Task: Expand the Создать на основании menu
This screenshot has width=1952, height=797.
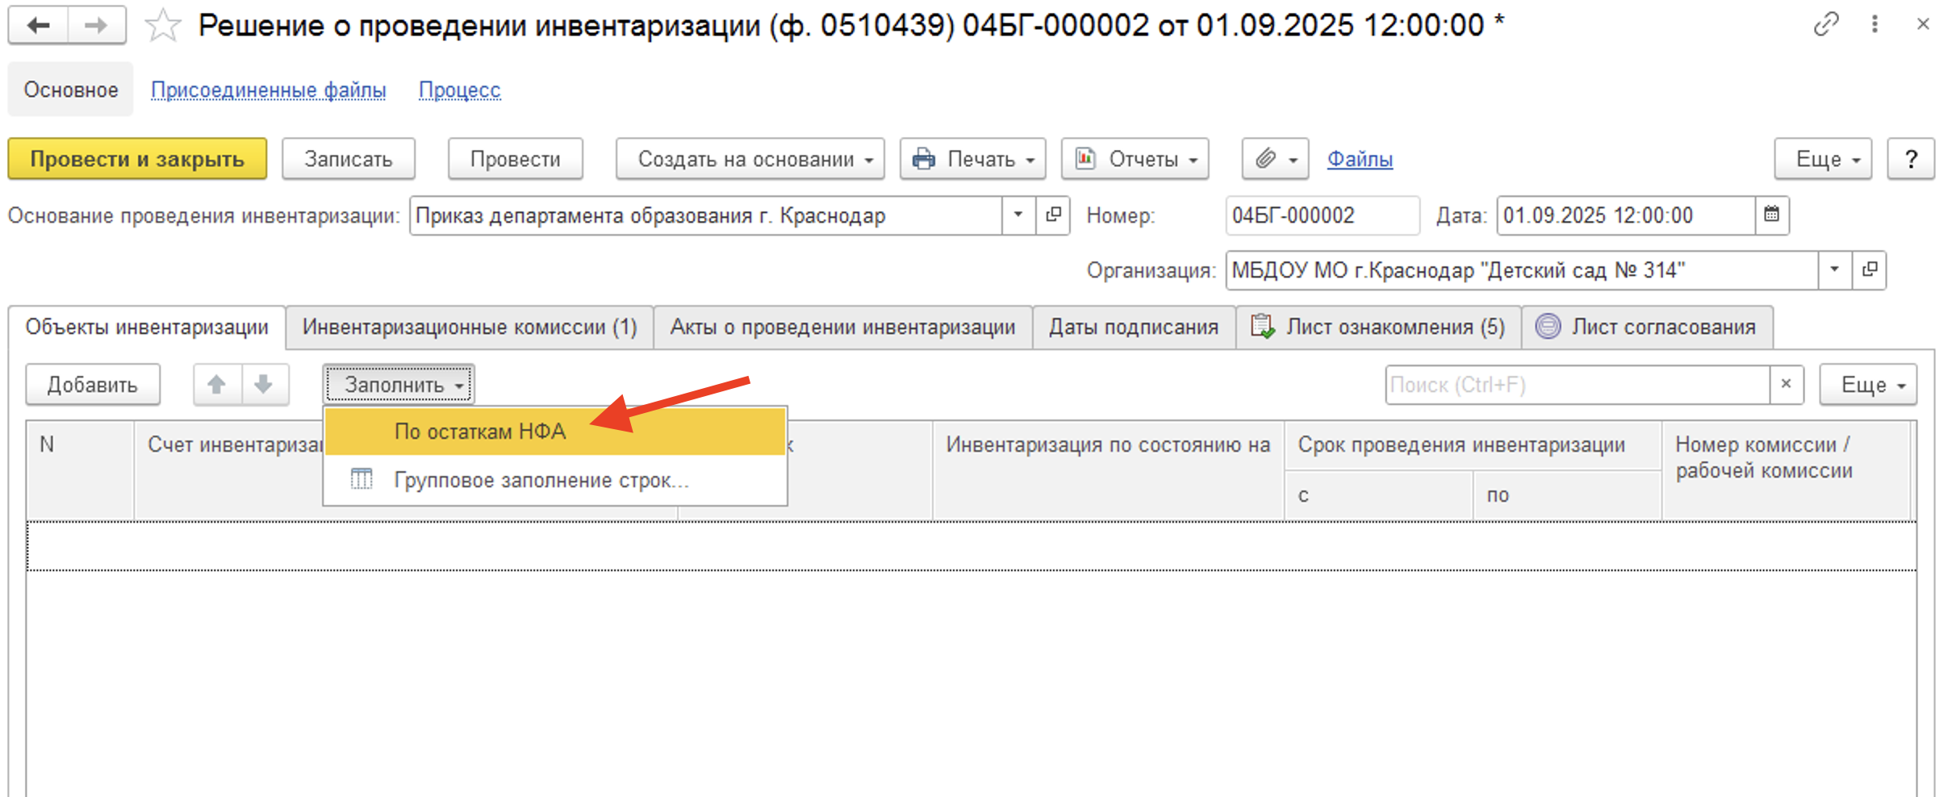Action: [x=750, y=159]
